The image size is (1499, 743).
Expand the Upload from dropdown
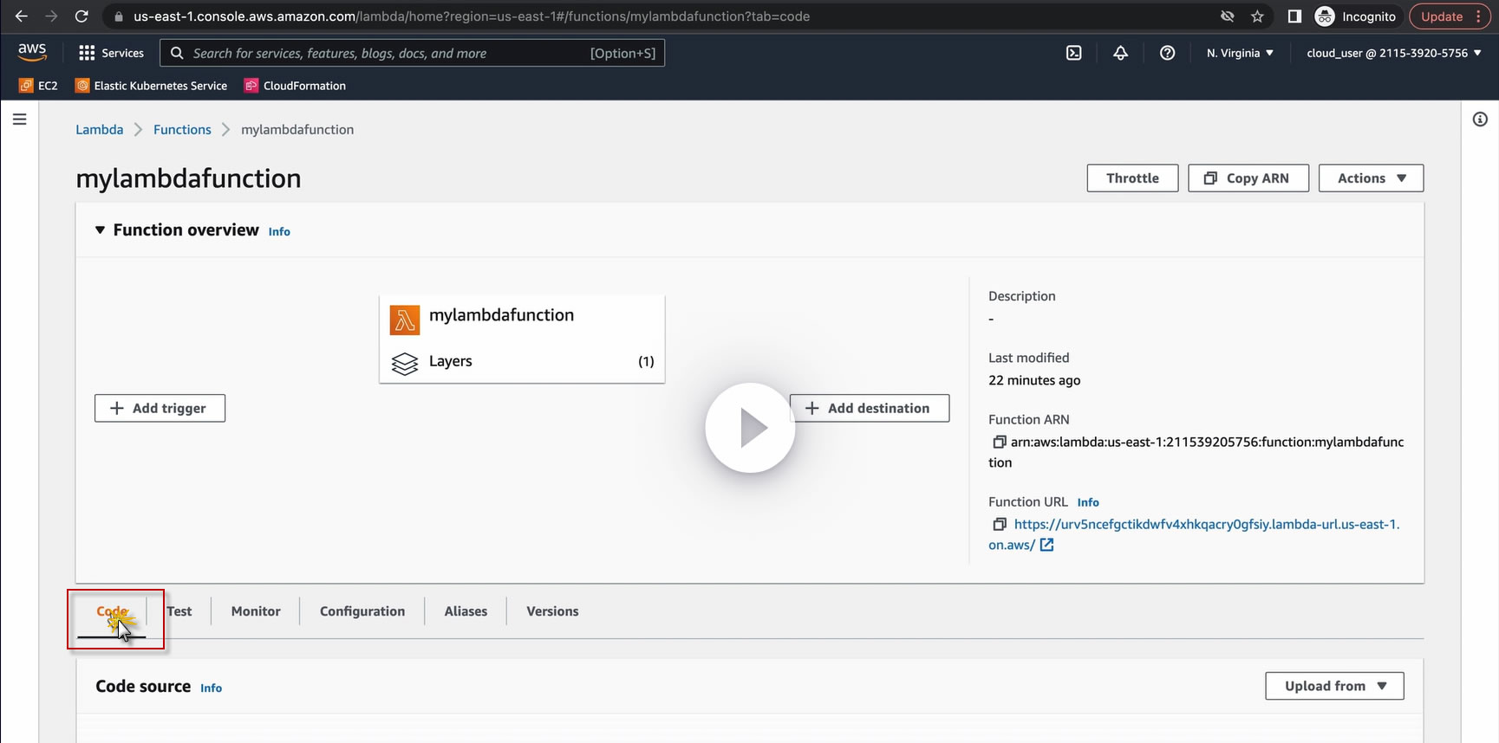[1334, 686]
